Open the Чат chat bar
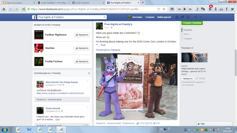237x133 pixels. coord(214,124)
